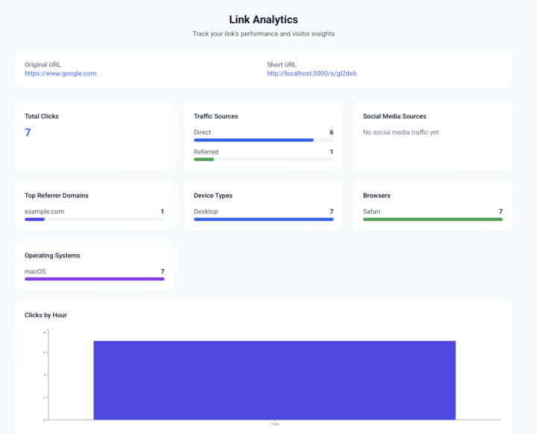537x434 pixels.
Task: Select the Social Media Sources card title
Action: click(395, 116)
